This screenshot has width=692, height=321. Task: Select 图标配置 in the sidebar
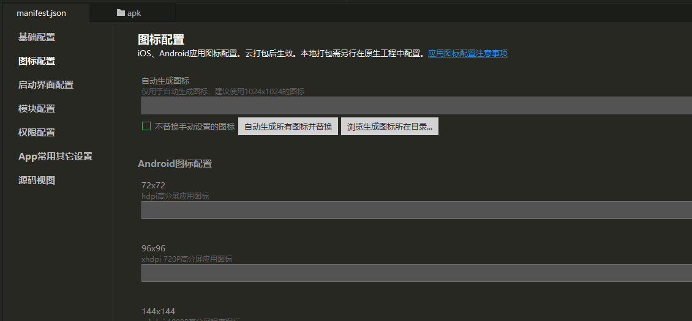tap(37, 61)
